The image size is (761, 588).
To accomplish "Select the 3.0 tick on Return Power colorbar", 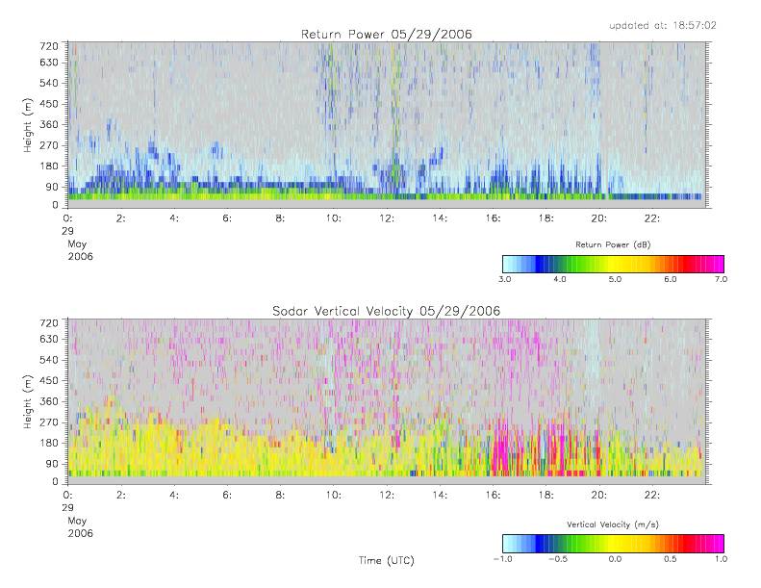I will coord(505,279).
